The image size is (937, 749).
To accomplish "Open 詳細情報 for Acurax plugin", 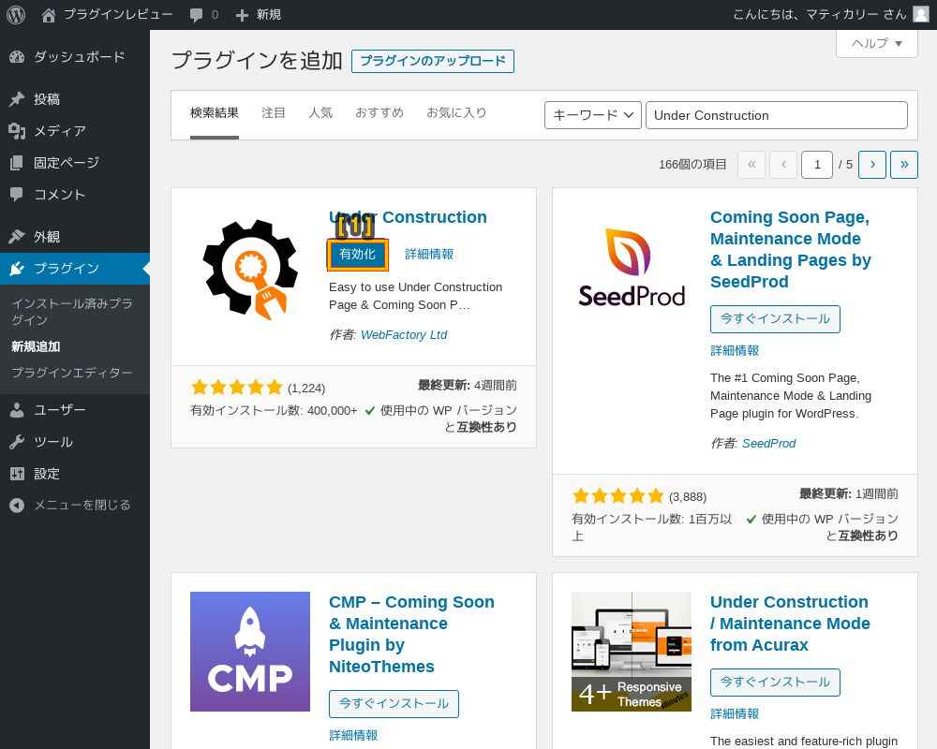I will 735,713.
